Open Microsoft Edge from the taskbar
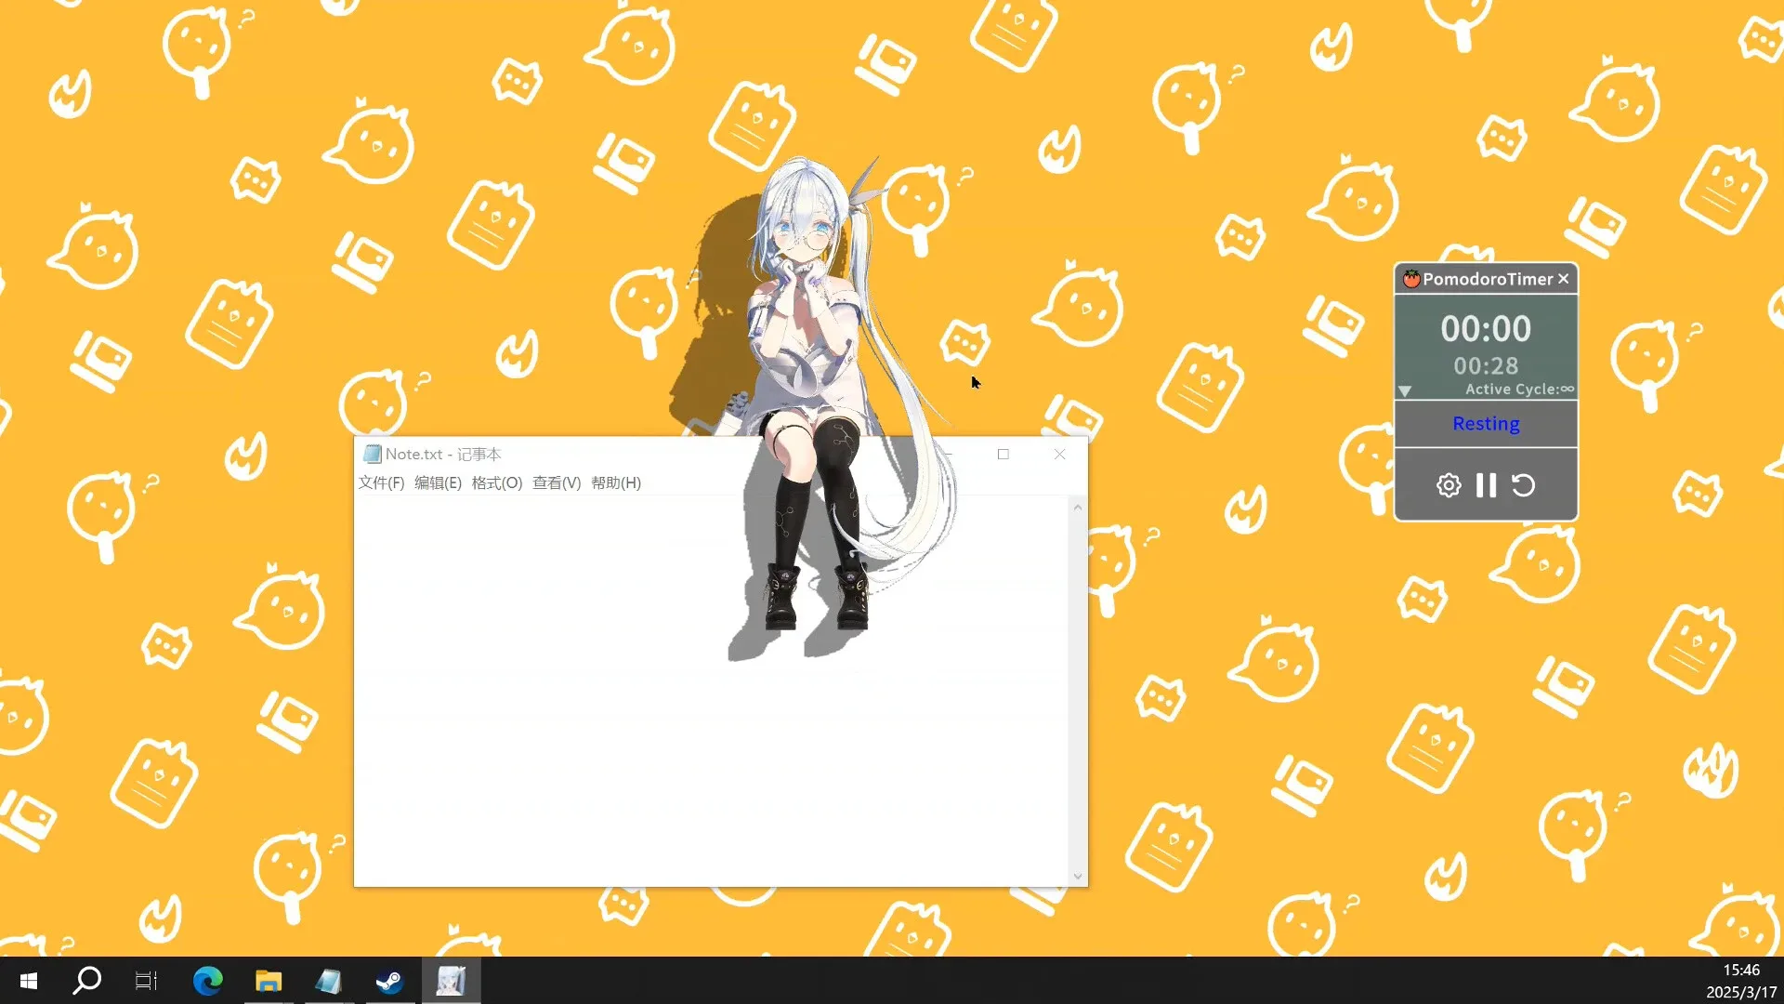The width and height of the screenshot is (1784, 1004). (x=207, y=981)
